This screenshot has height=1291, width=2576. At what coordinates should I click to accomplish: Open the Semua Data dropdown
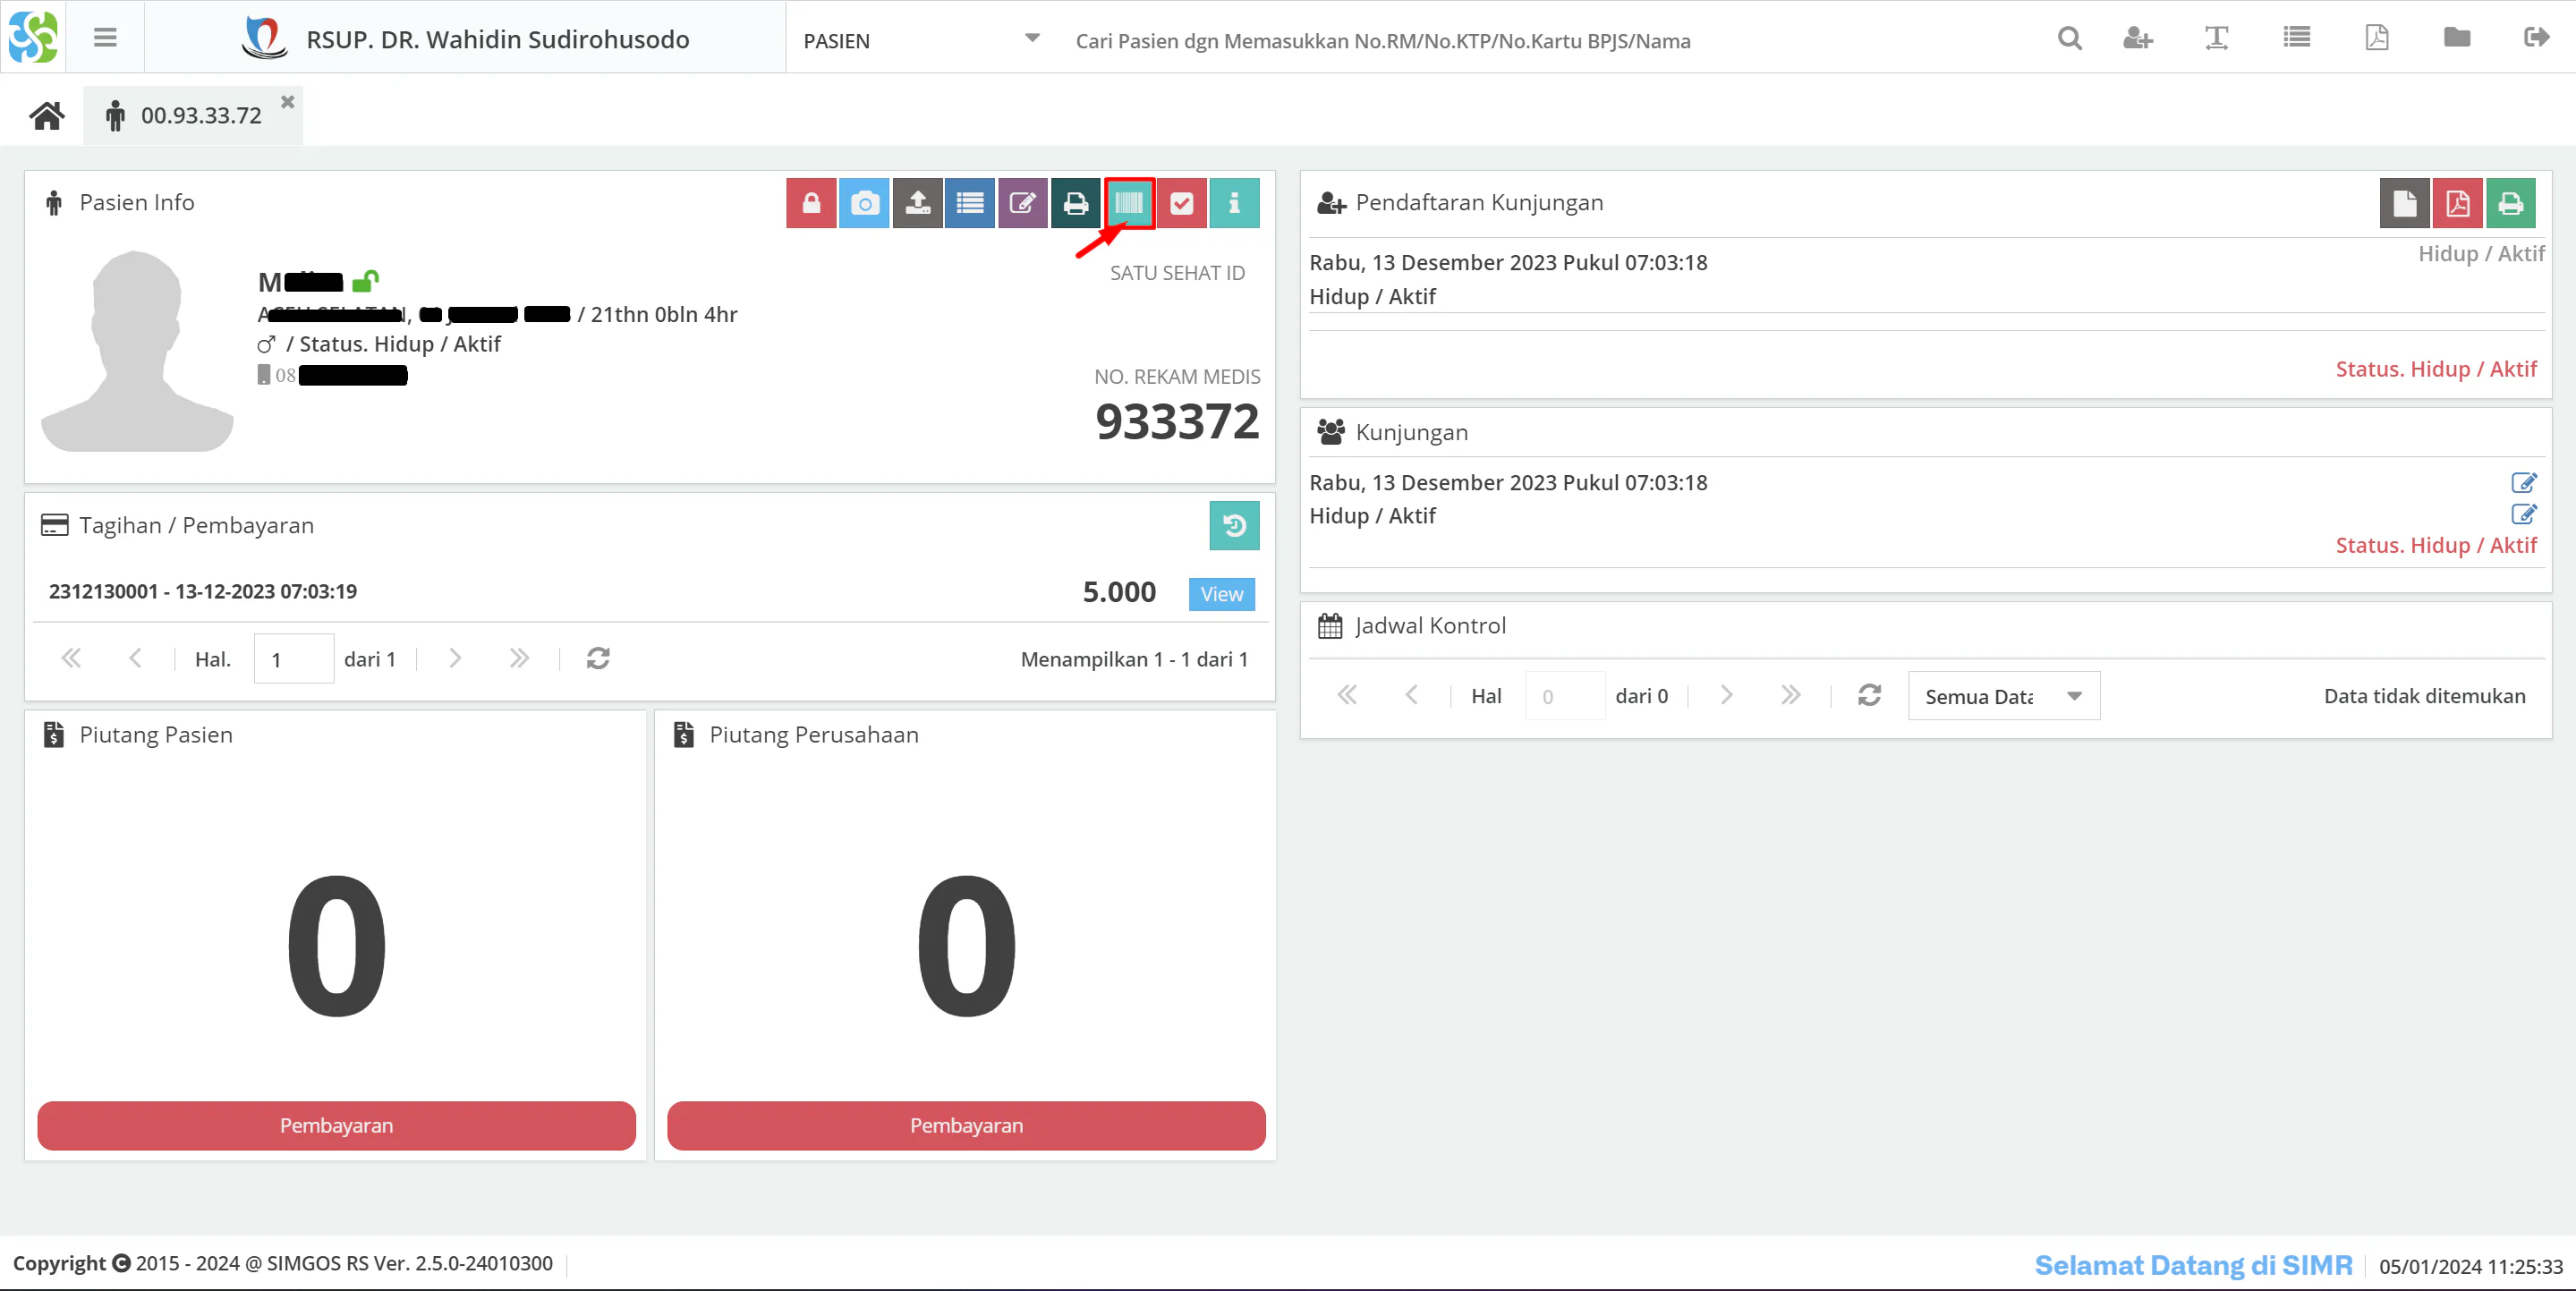click(x=2003, y=695)
